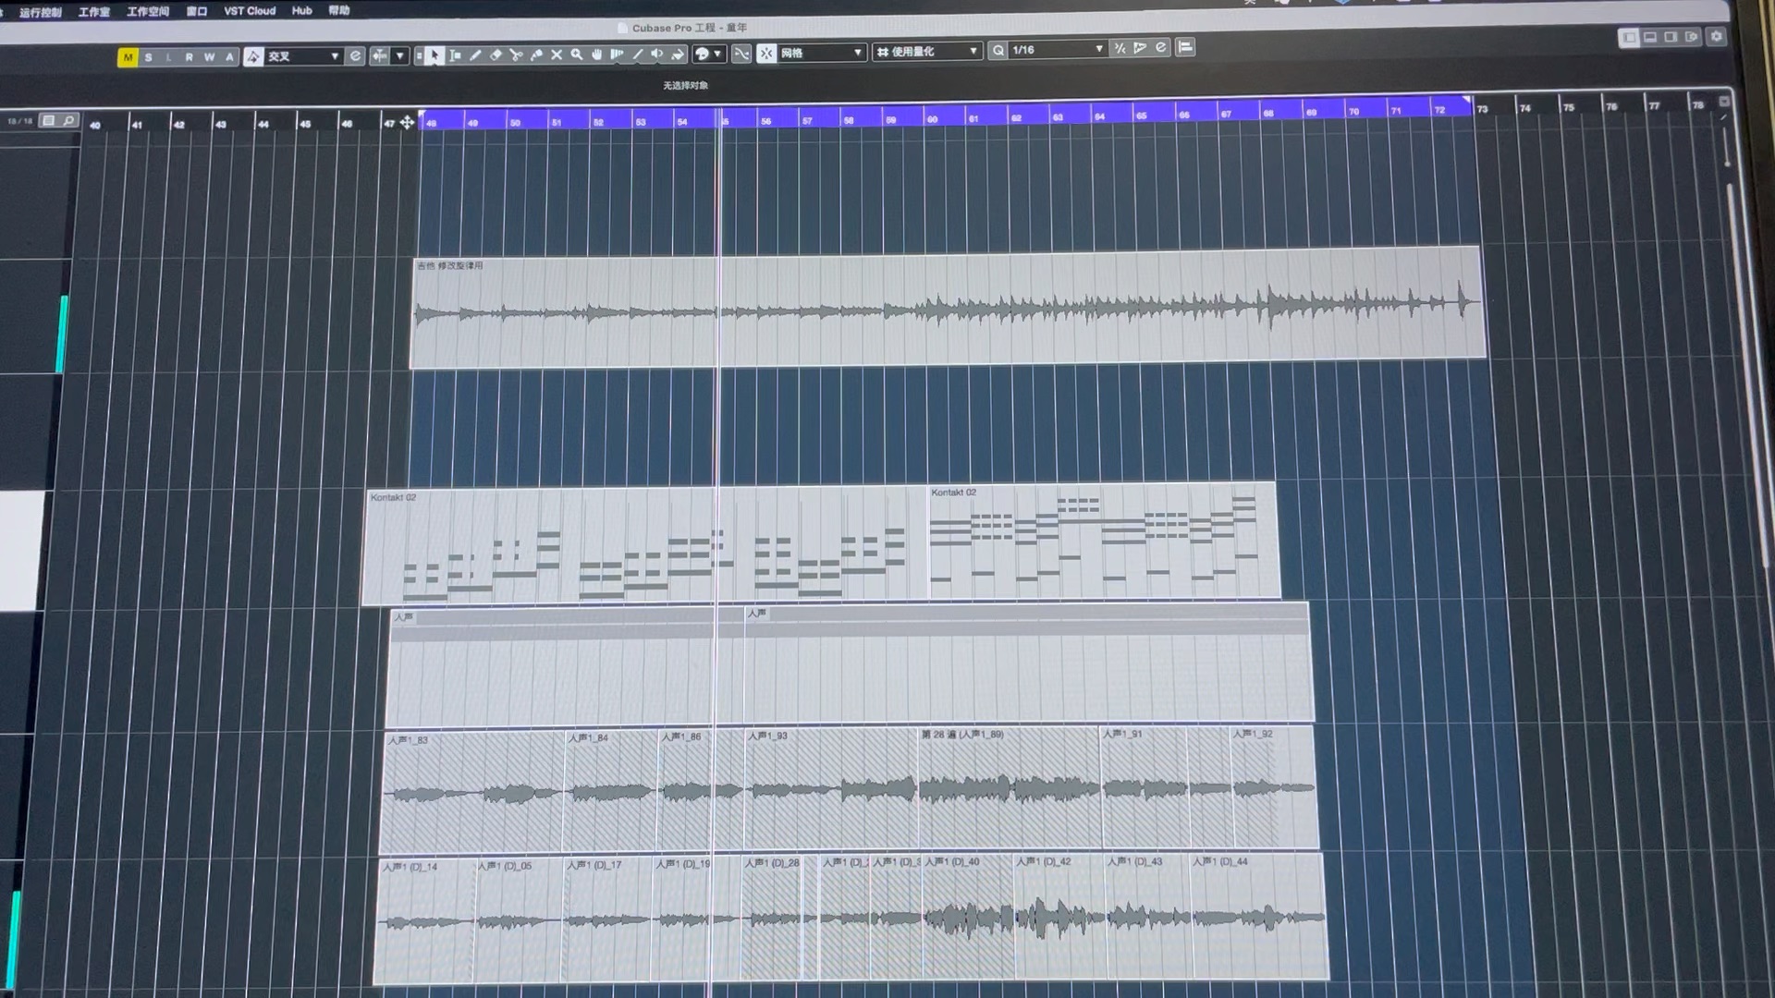1775x998 pixels.
Task: Select the 人声1 (D)_14 audio clip
Action: pyautogui.click(x=424, y=921)
